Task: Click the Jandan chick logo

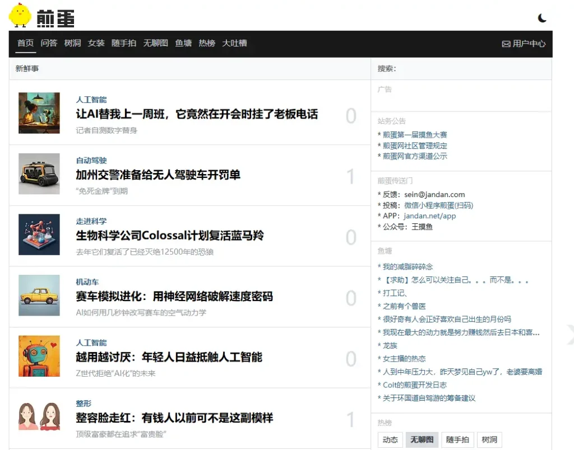Action: coord(20,15)
